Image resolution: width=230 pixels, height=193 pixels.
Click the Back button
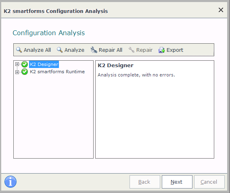tap(145, 182)
